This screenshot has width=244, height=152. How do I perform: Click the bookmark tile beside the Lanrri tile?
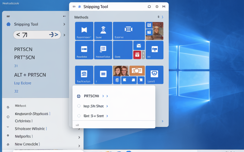(141, 80)
